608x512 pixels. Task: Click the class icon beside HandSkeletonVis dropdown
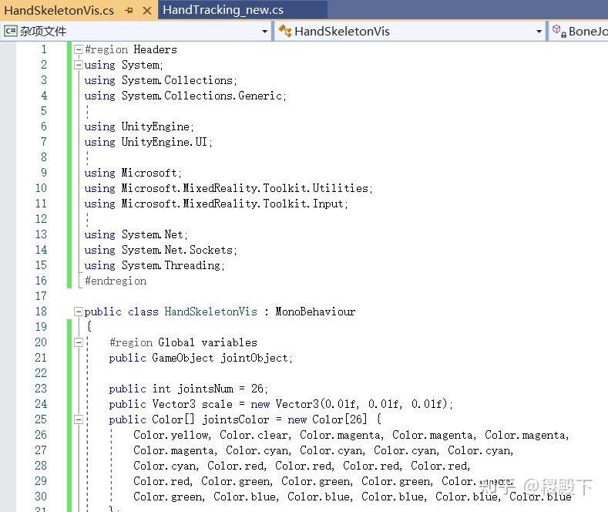click(x=285, y=31)
